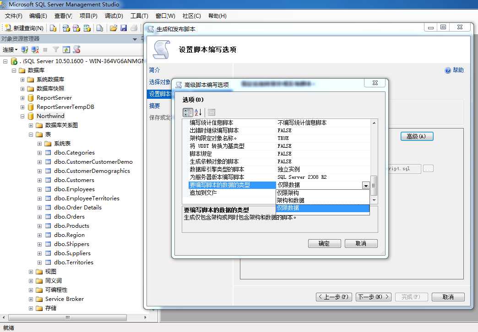Expand the ReportServerTempDB database node
Viewport: 478px width, 332px height.
click(x=22, y=107)
